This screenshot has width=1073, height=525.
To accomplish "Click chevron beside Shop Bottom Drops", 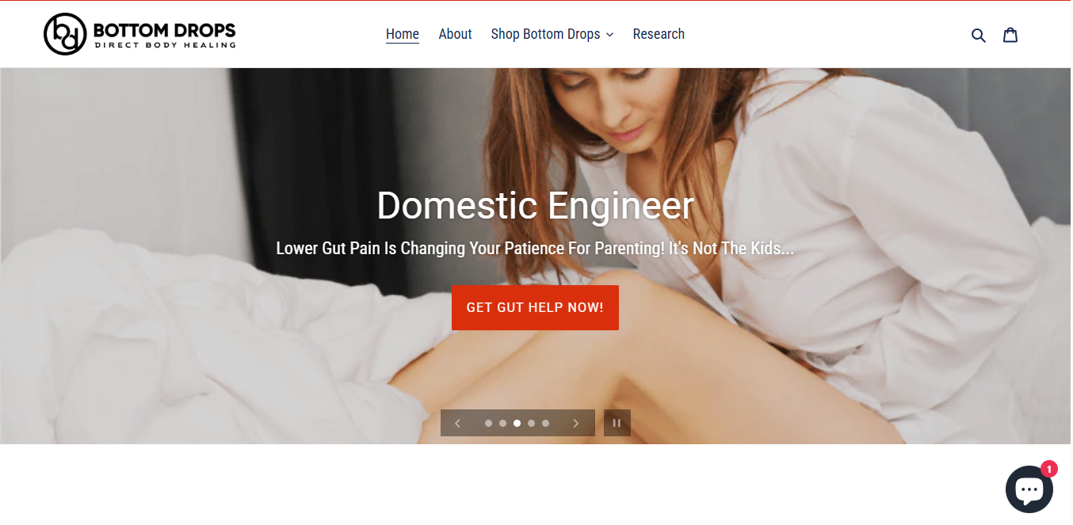I will 609,35.
